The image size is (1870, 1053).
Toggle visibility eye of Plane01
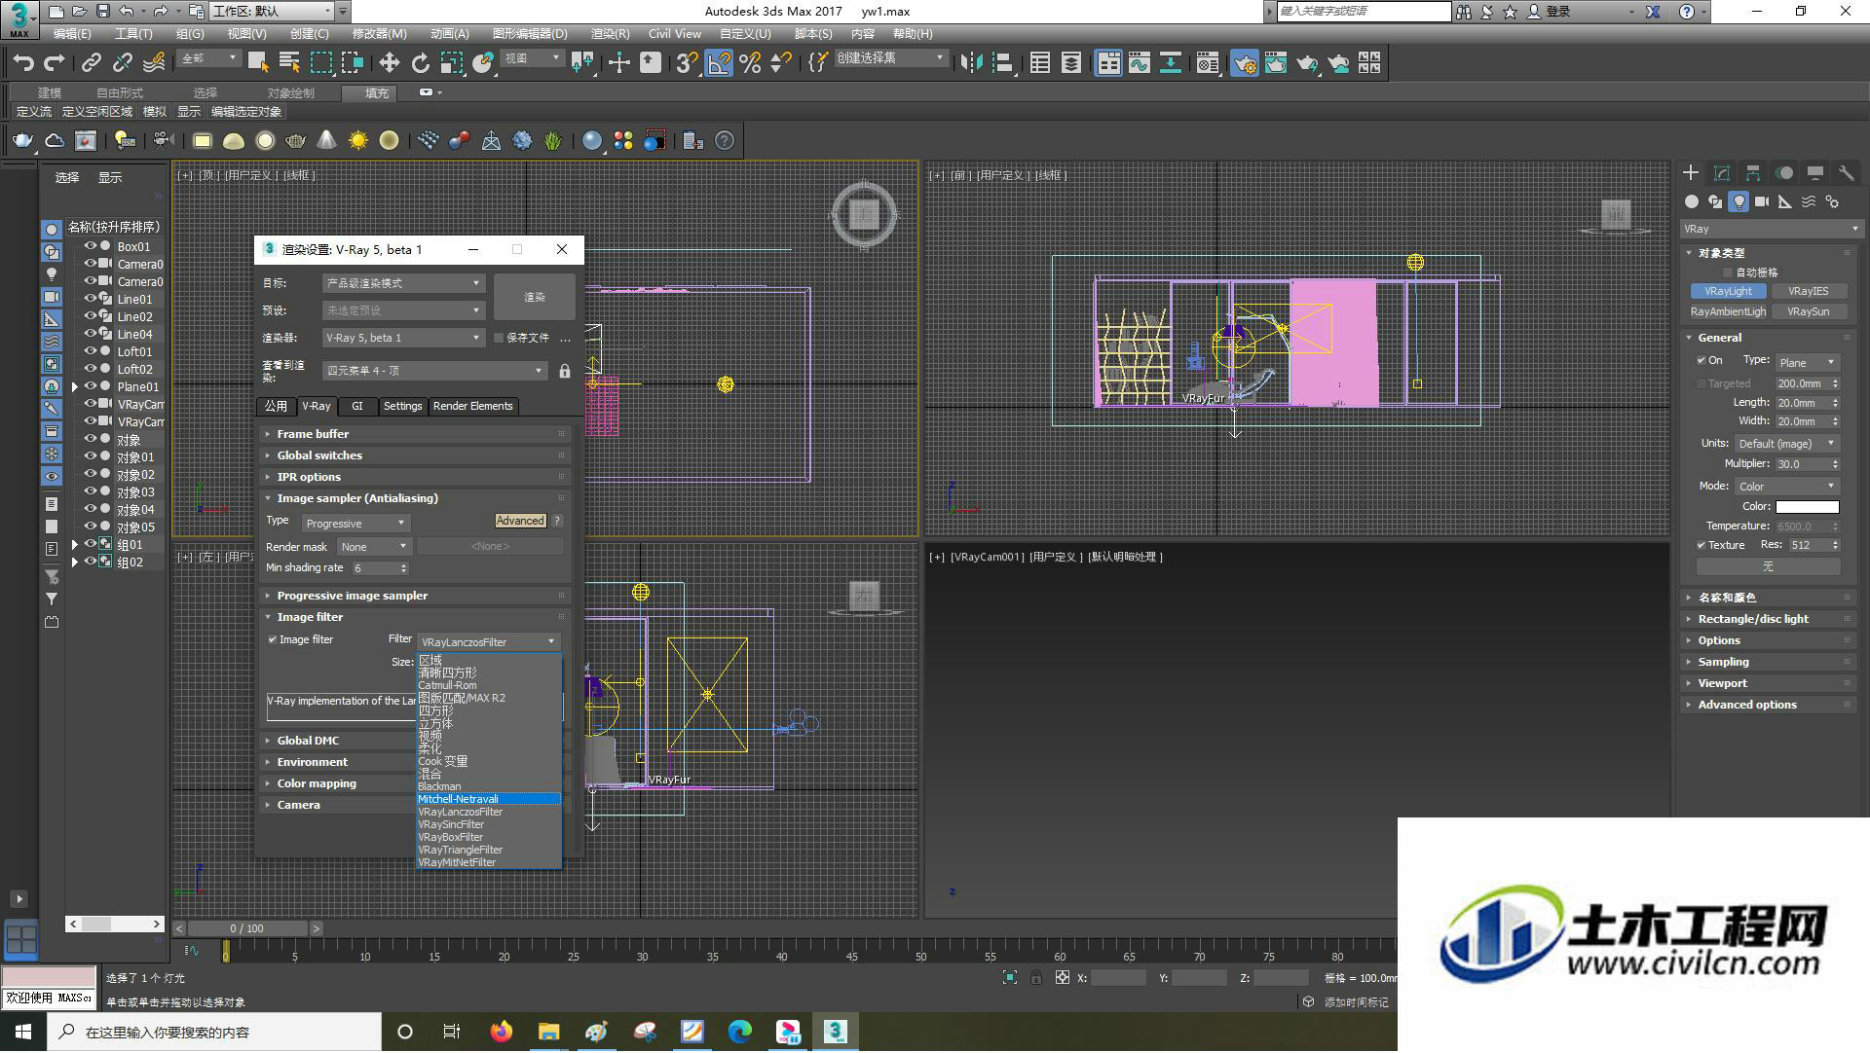[90, 386]
